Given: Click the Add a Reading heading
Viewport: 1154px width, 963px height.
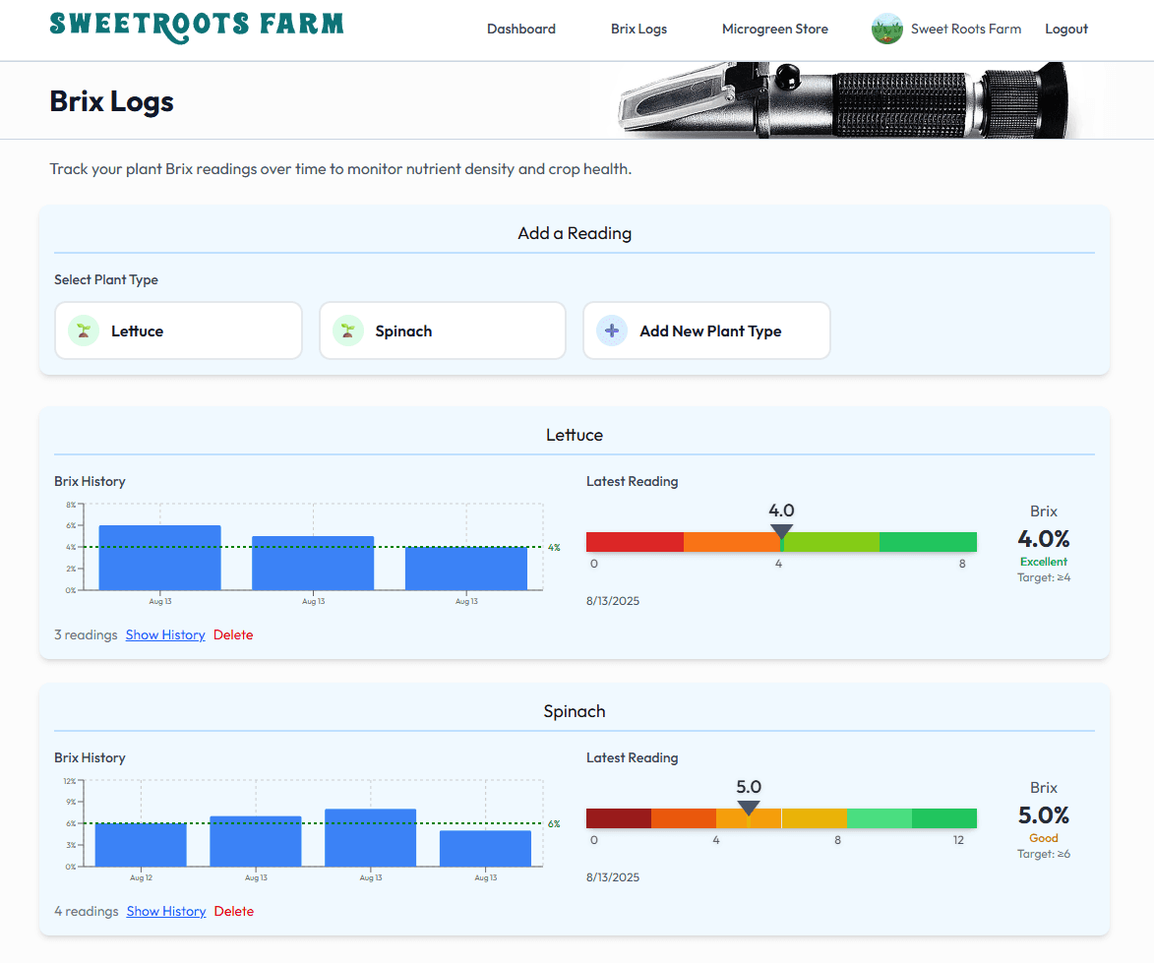Looking at the screenshot, I should (x=575, y=233).
